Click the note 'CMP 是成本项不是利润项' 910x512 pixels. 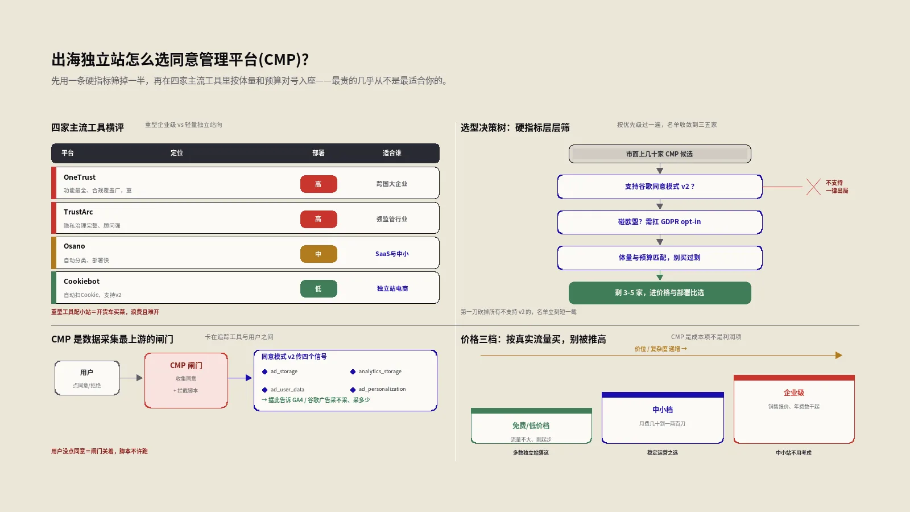[706, 337]
